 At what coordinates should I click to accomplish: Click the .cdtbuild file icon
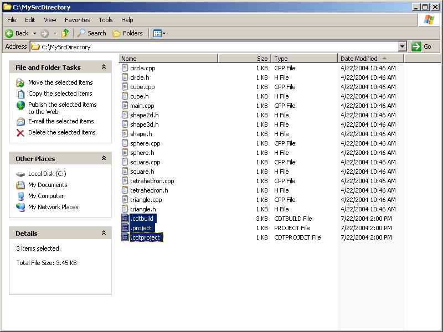point(125,219)
